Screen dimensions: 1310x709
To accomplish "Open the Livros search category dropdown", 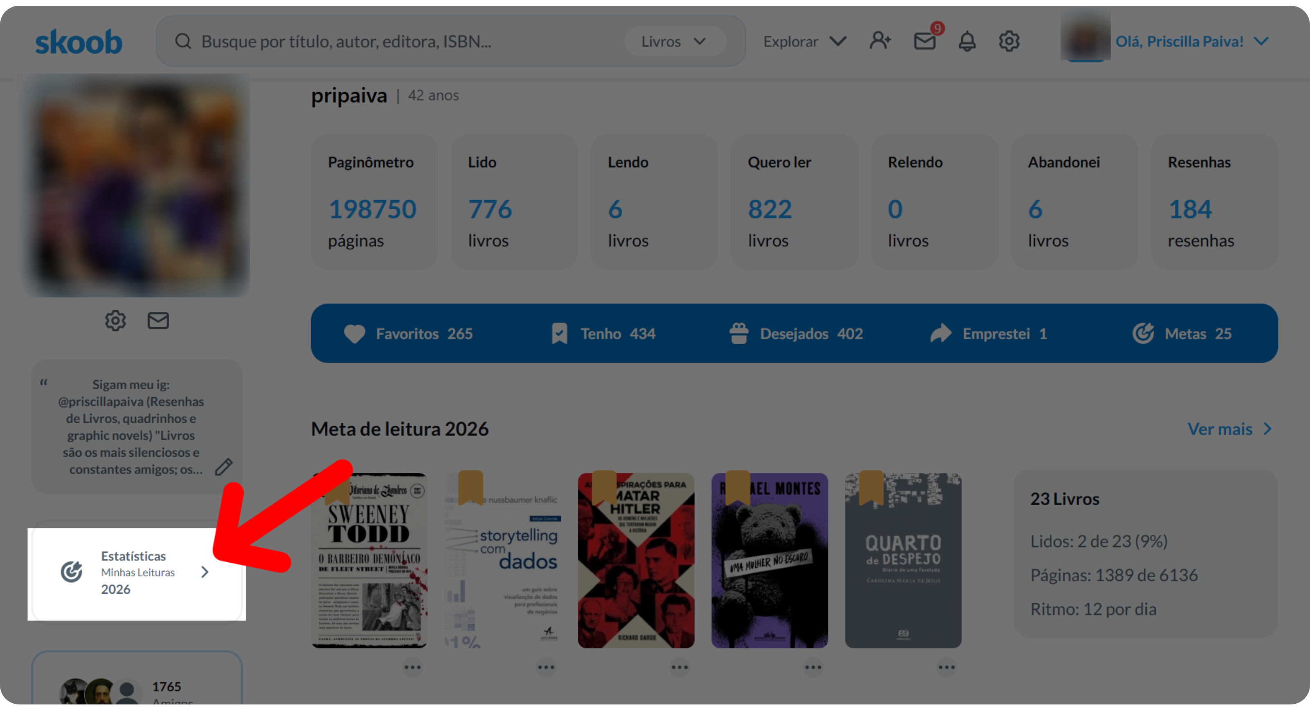I will [x=674, y=42].
